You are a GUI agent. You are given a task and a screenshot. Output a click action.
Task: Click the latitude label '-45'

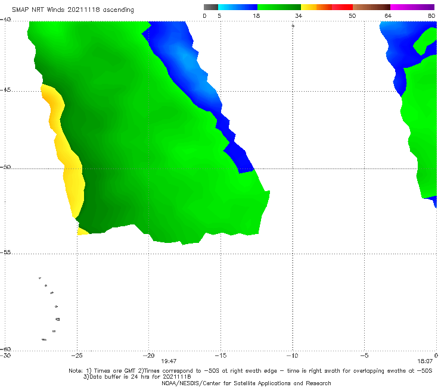(x=5, y=90)
